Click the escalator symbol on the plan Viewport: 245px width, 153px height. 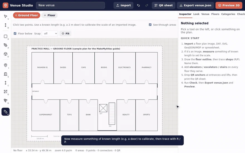click(112, 113)
